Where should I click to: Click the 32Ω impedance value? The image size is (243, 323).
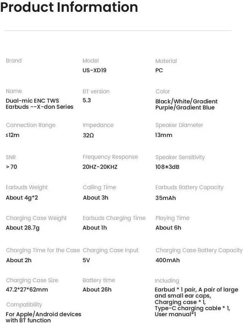coord(88,135)
